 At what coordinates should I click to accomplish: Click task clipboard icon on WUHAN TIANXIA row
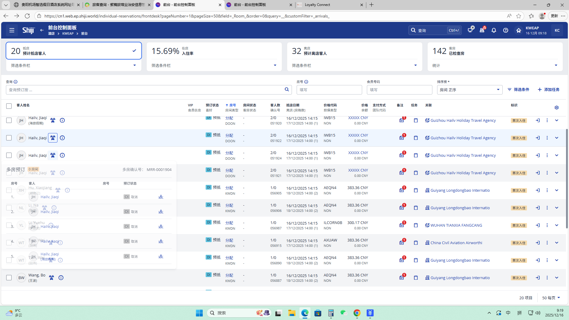[x=416, y=225]
